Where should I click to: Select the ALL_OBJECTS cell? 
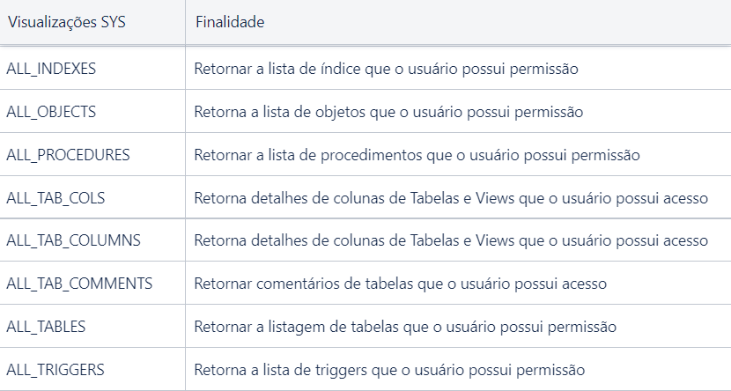coord(92,112)
